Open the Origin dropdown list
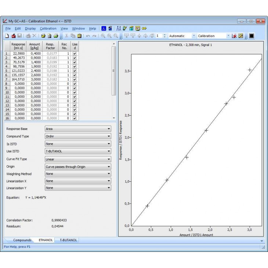This screenshot has height=268, width=268. tap(77, 167)
